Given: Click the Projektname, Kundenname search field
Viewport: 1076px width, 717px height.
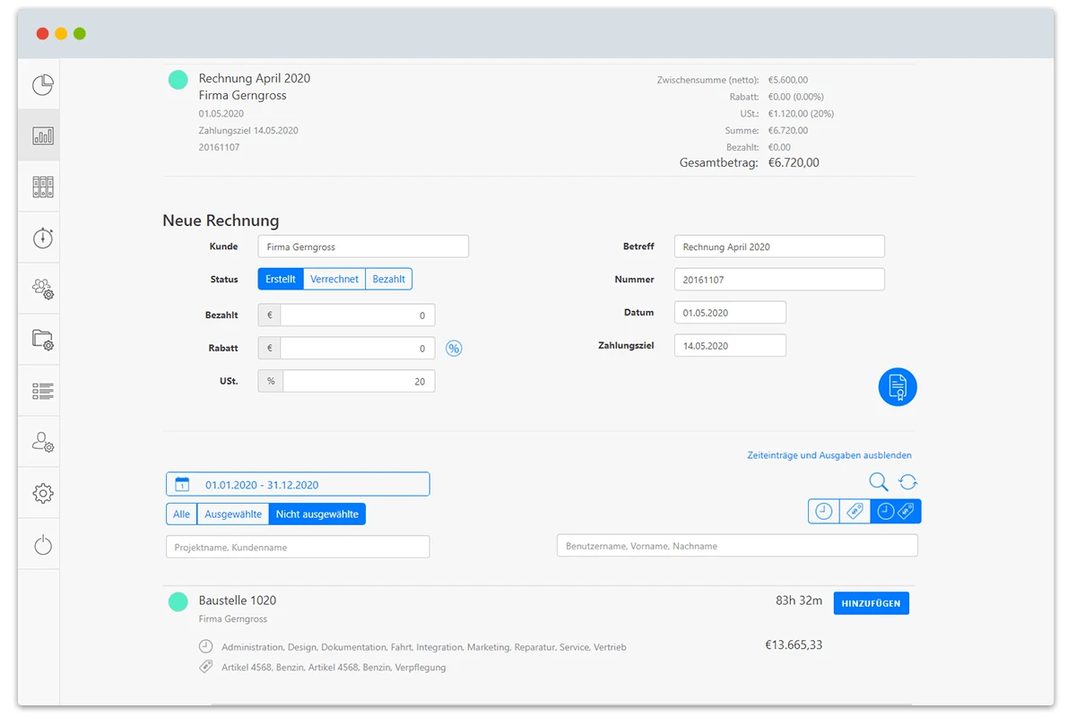Looking at the screenshot, I should coord(298,547).
